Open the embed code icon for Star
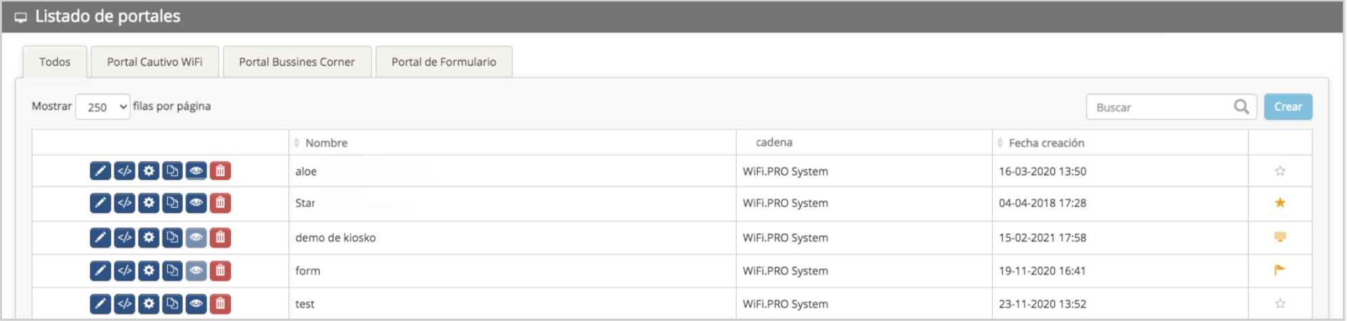This screenshot has height=321, width=1347. tap(125, 203)
